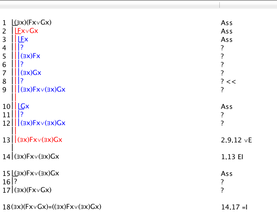Screen dimensions: 277x222
Task: Click formula (∃x)Gx on line 7
Action: point(31,73)
